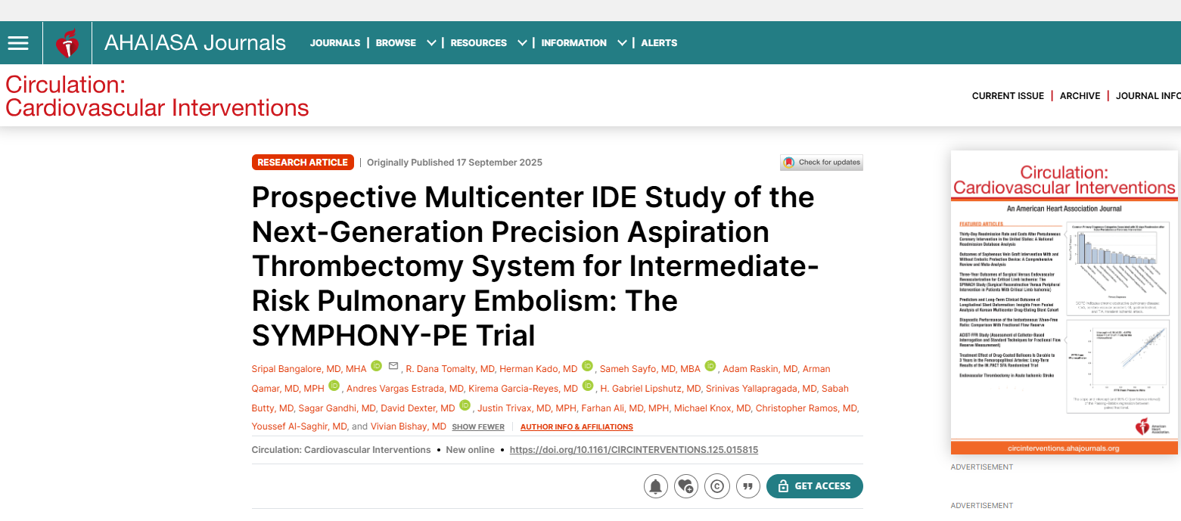1181x521 pixels.
Task: Click author name Srinivas Yallapragada, MD
Action: coord(762,389)
